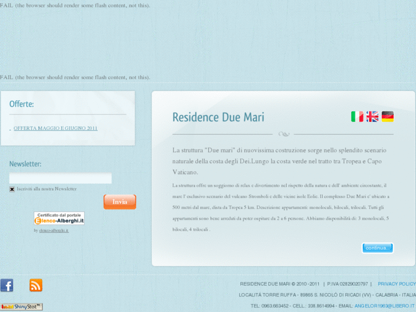Click the LOCALITÁ TORRE RUFFA address line

click(x=327, y=295)
